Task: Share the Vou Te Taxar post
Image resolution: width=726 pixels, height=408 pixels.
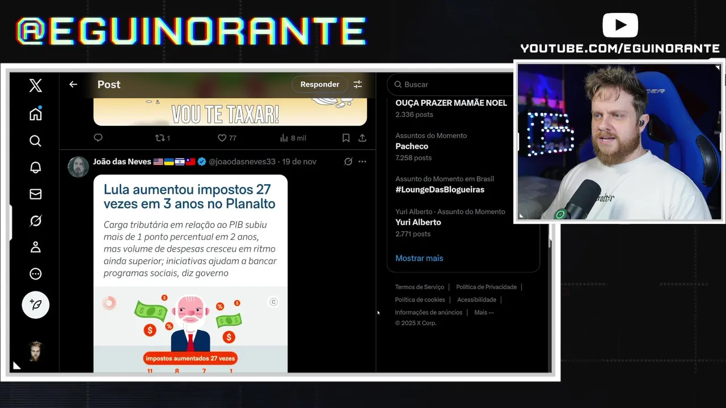Action: coord(362,138)
